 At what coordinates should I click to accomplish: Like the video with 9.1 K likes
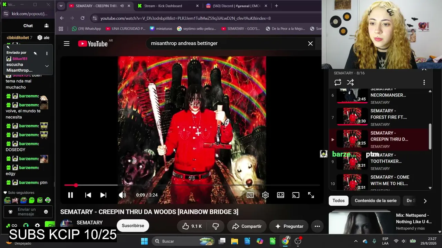[x=192, y=226]
